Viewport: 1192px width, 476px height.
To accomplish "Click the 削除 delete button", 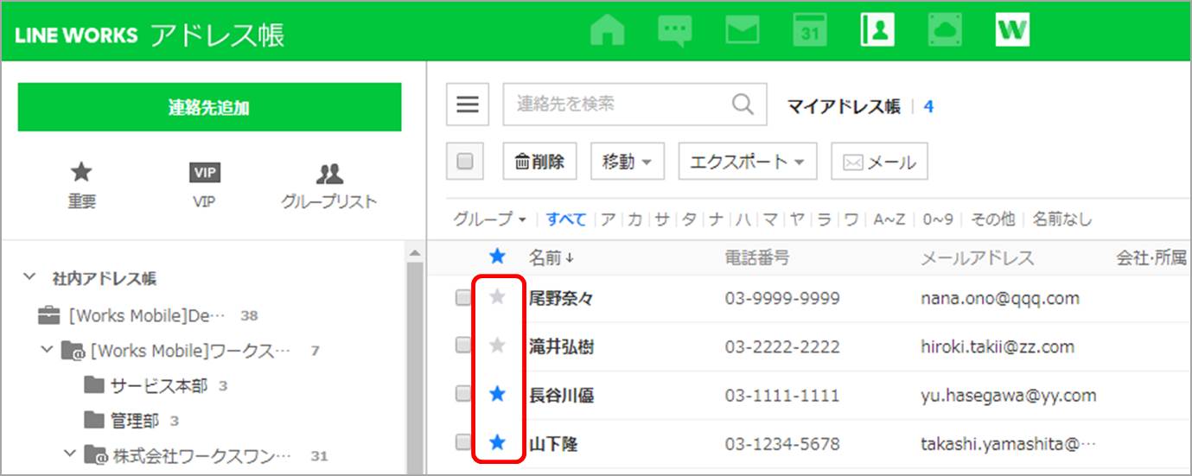I will point(539,162).
